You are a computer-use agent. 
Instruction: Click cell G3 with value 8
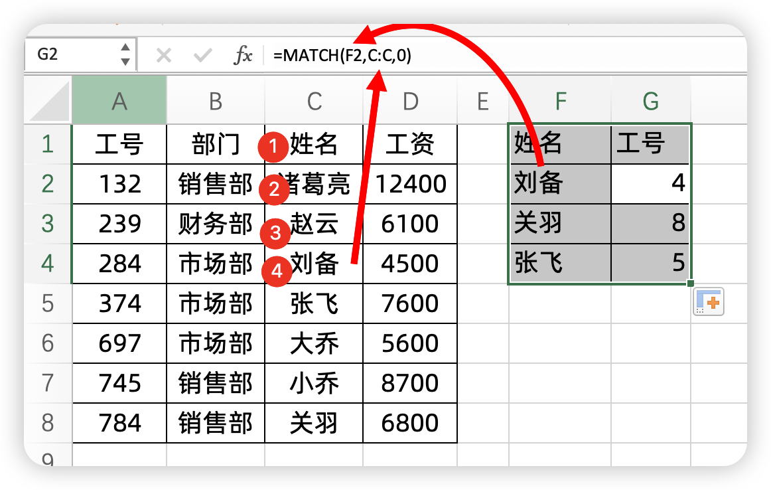[x=650, y=224]
